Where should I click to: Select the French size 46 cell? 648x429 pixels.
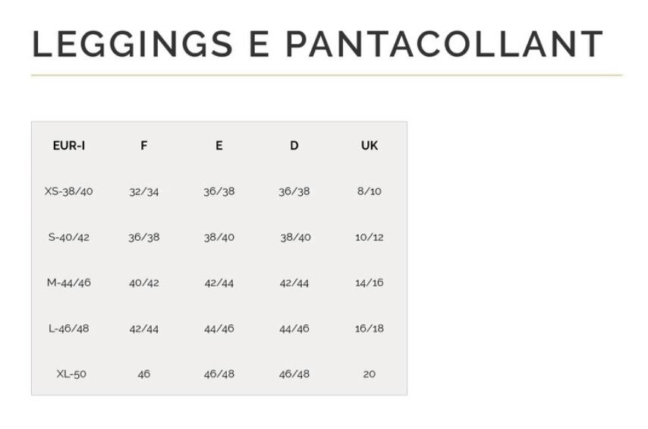(x=143, y=374)
